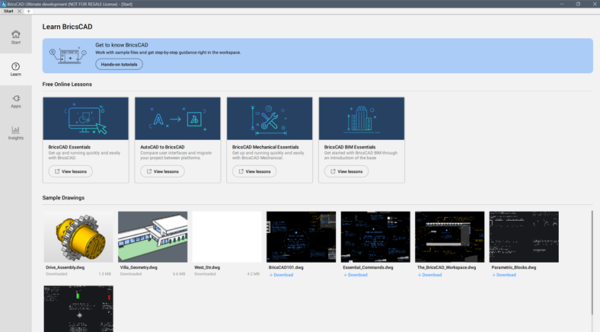Click the West_Str.dwg file name
The height and width of the screenshot is (332, 600).
[207, 267]
